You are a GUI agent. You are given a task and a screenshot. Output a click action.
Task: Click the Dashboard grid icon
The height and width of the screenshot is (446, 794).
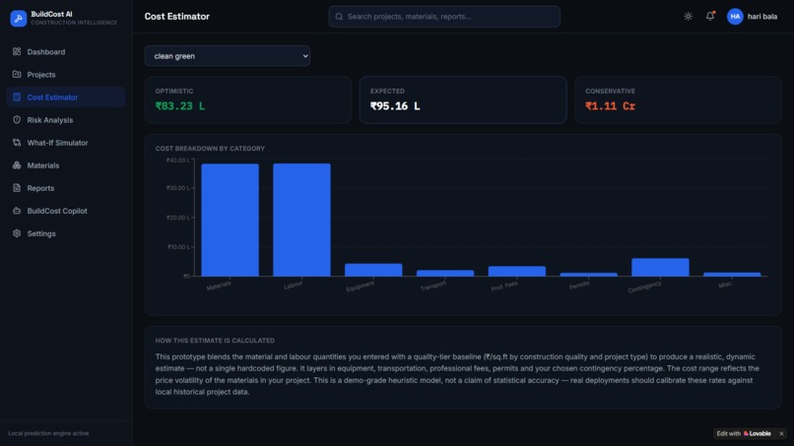17,51
